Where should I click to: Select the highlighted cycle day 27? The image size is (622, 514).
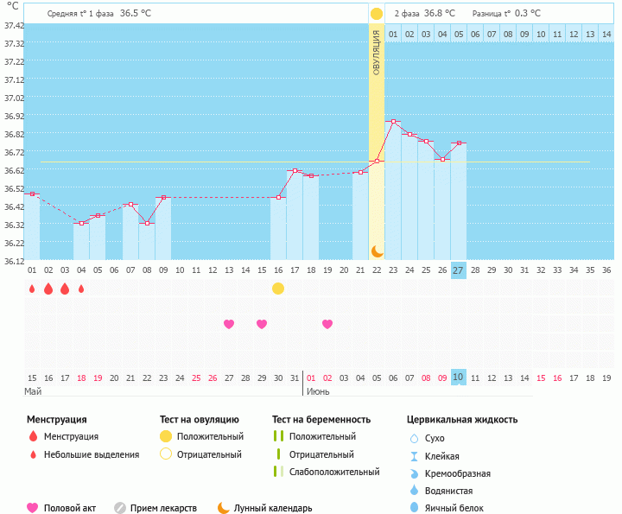pos(459,270)
